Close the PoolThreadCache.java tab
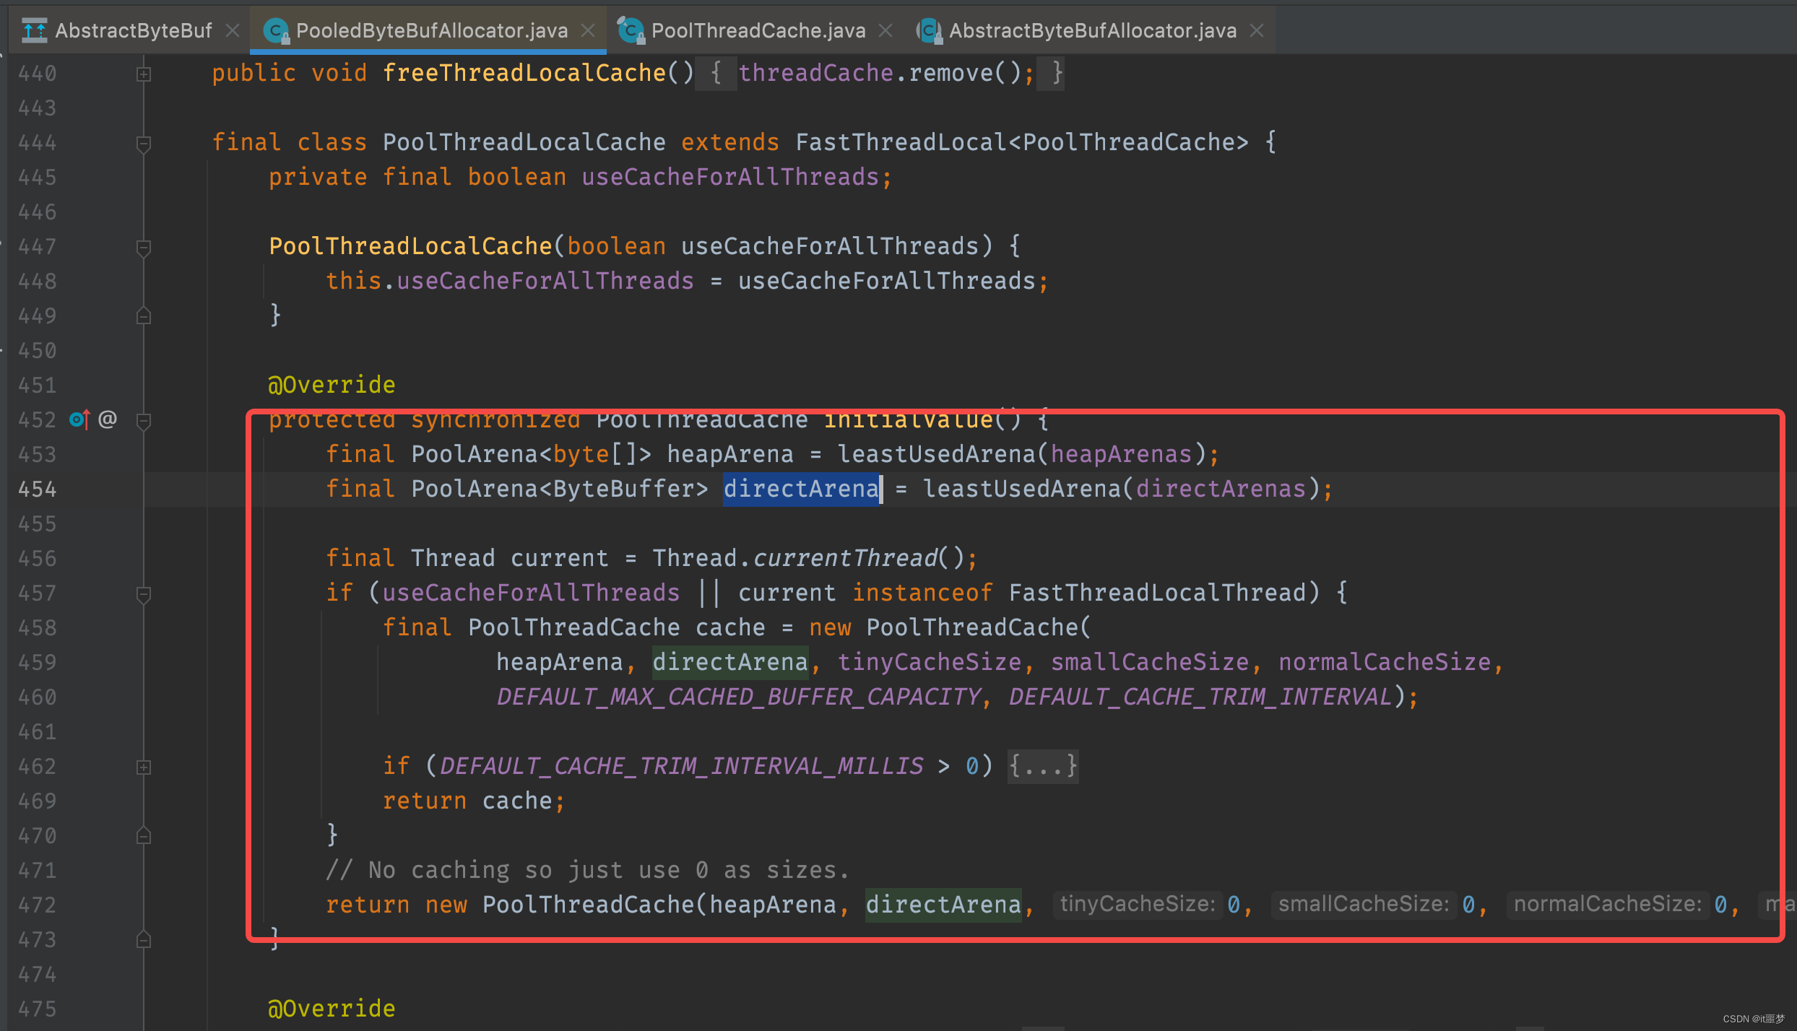The height and width of the screenshot is (1031, 1797). pos(885,30)
